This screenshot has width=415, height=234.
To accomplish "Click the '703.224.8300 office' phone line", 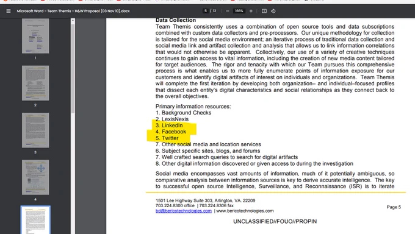I will click(175, 205).
